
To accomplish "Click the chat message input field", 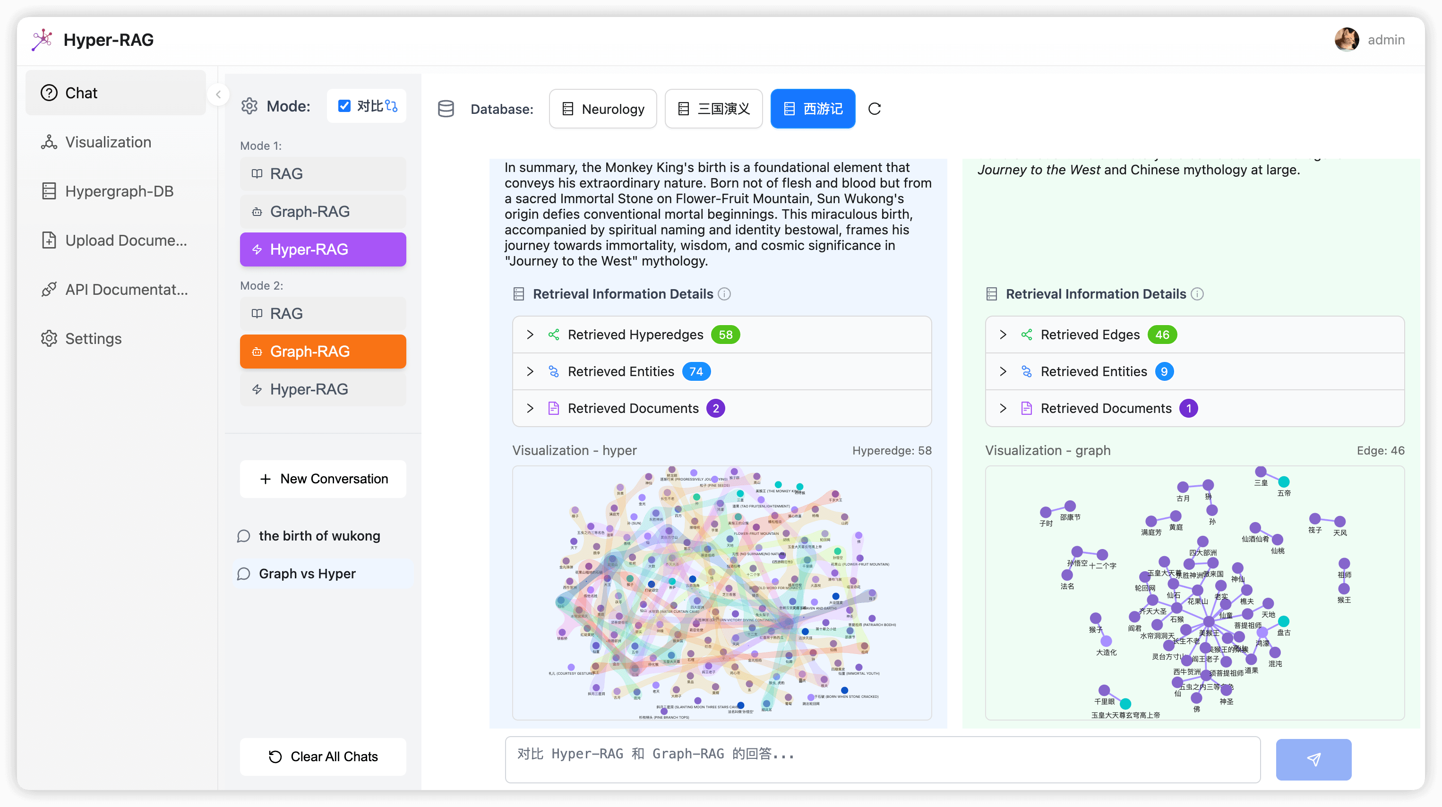I will 883,759.
